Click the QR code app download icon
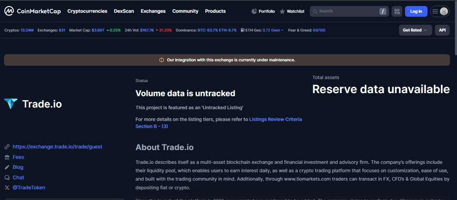 point(397,12)
